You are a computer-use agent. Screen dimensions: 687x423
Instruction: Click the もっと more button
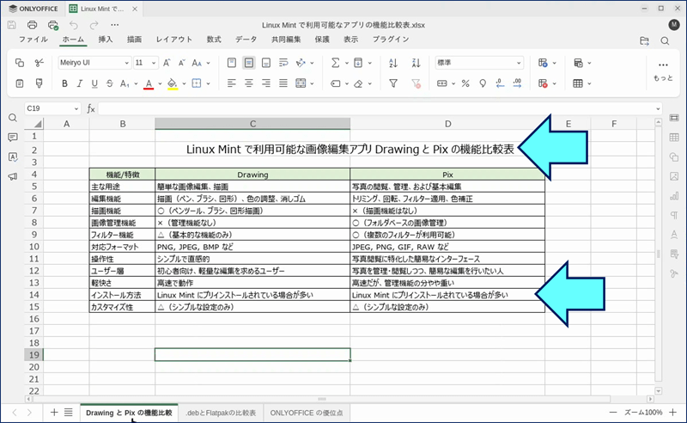click(663, 71)
